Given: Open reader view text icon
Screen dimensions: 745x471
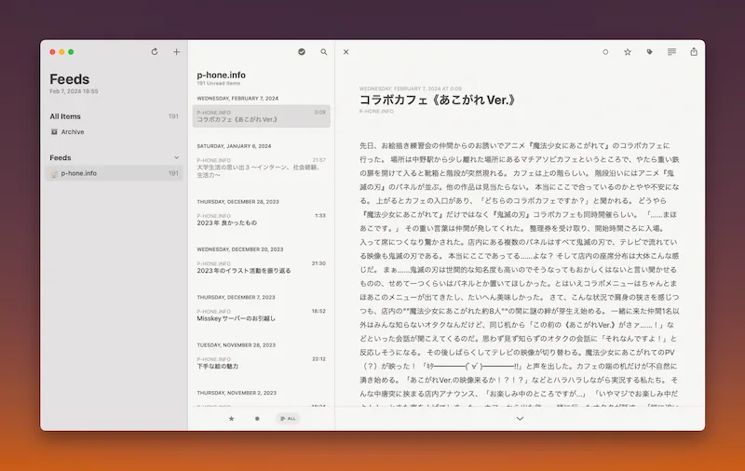Looking at the screenshot, I should (x=671, y=52).
